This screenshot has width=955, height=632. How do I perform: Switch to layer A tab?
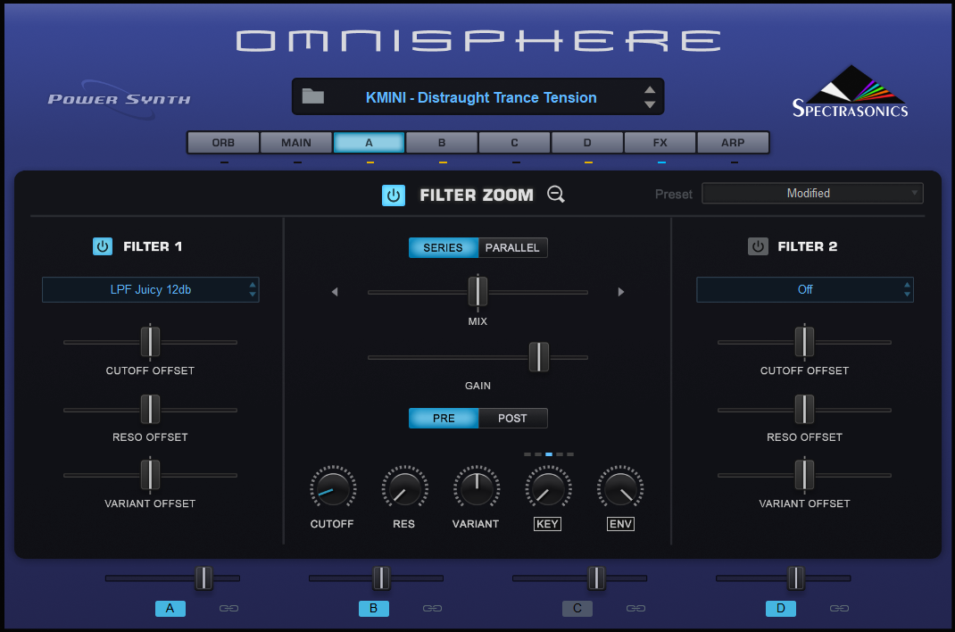pyautogui.click(x=369, y=143)
